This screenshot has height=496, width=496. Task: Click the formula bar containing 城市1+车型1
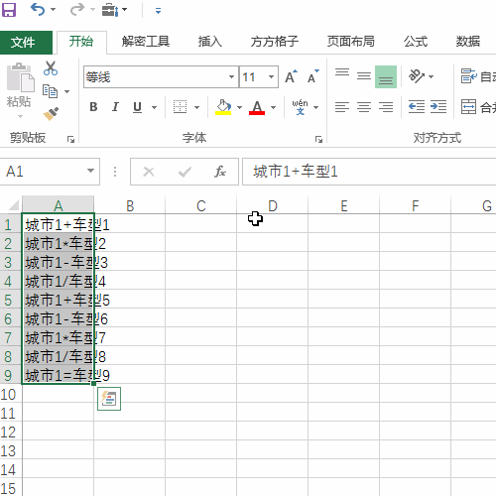(369, 172)
